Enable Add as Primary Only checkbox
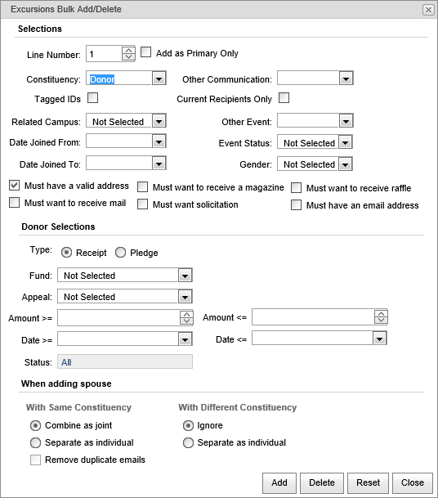438x498 pixels. pos(145,52)
